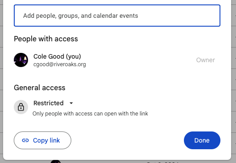Click the blue Done button
The height and width of the screenshot is (163, 236).
click(x=202, y=140)
